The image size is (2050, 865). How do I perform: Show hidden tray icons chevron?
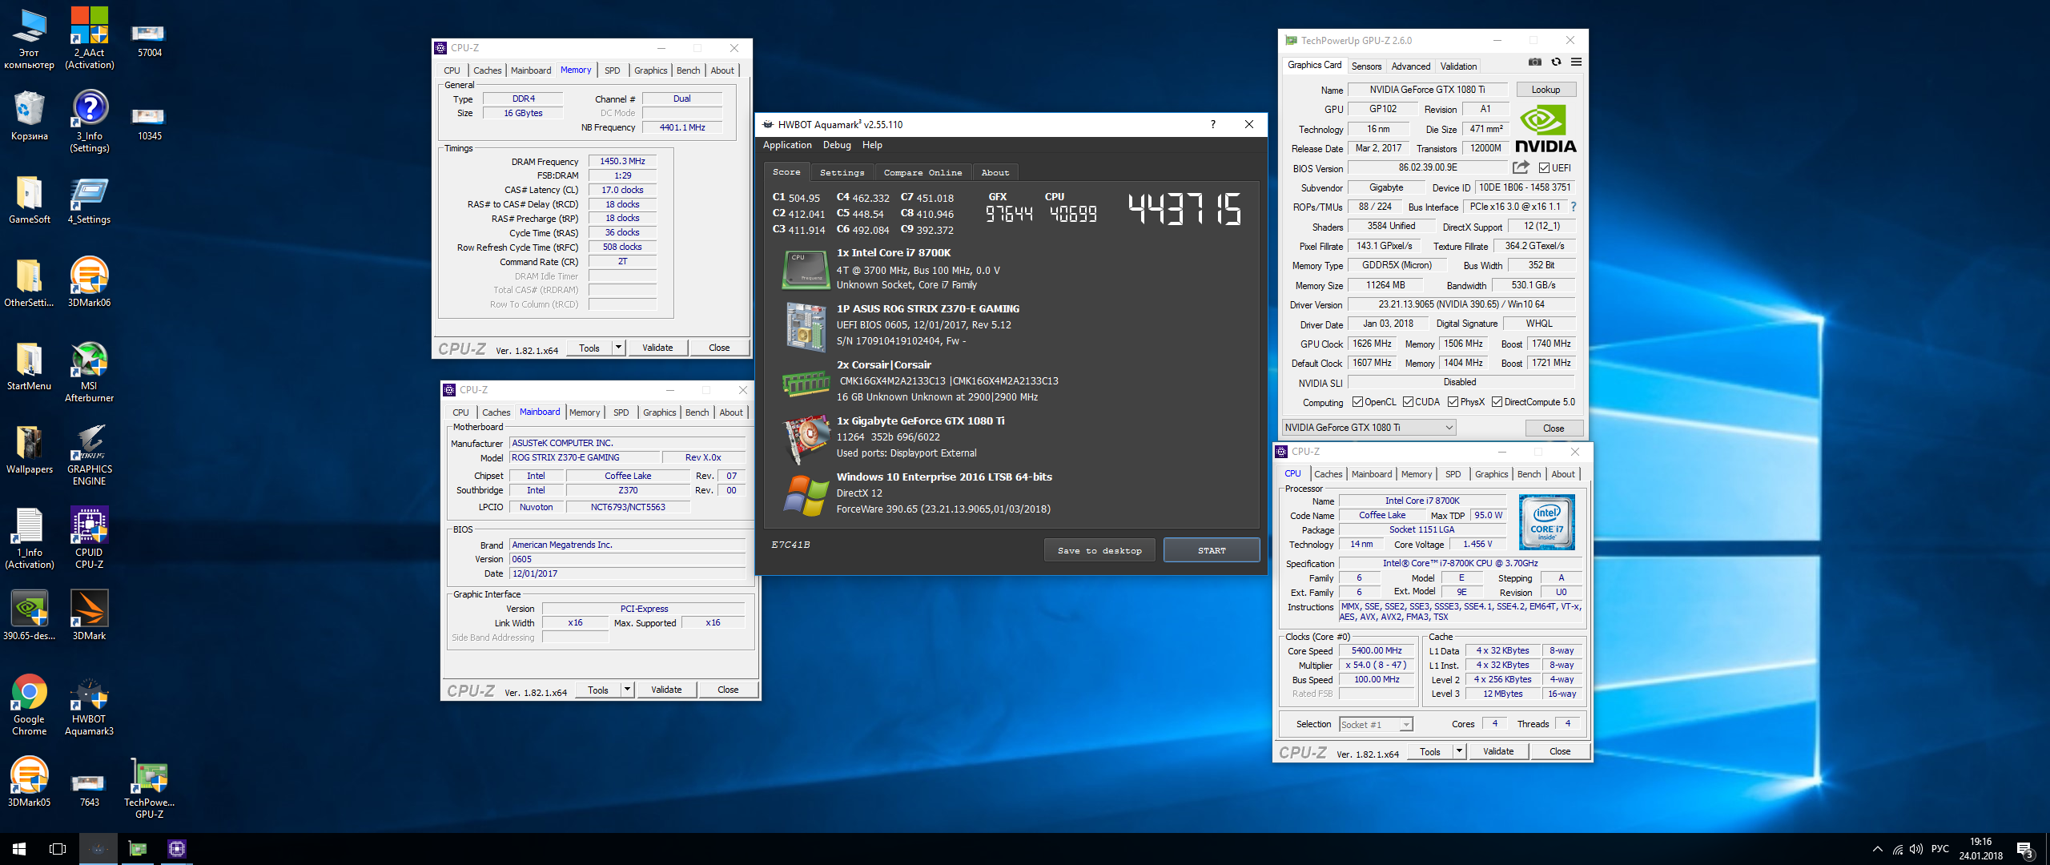[1878, 850]
